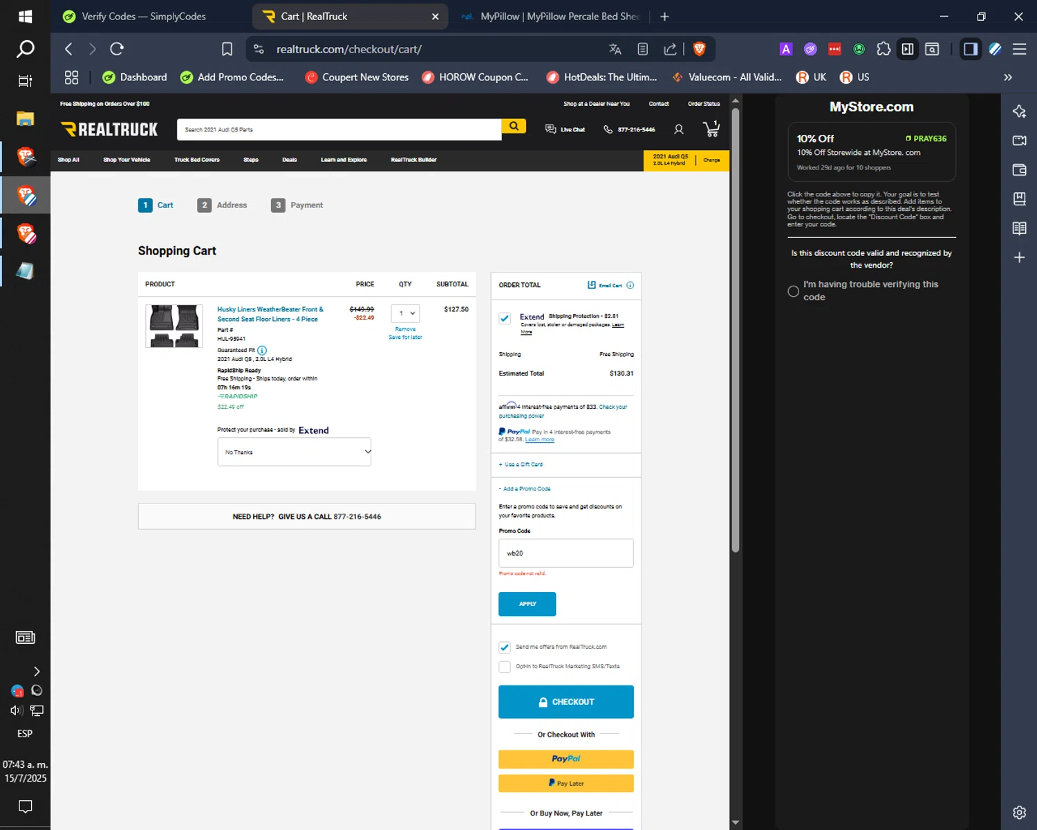Open Truck Bed Covers menu
The height and width of the screenshot is (830, 1037).
tap(196, 160)
